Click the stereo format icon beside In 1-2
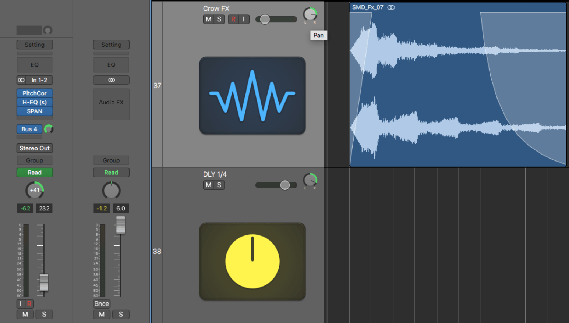The image size is (569, 323). pos(21,80)
